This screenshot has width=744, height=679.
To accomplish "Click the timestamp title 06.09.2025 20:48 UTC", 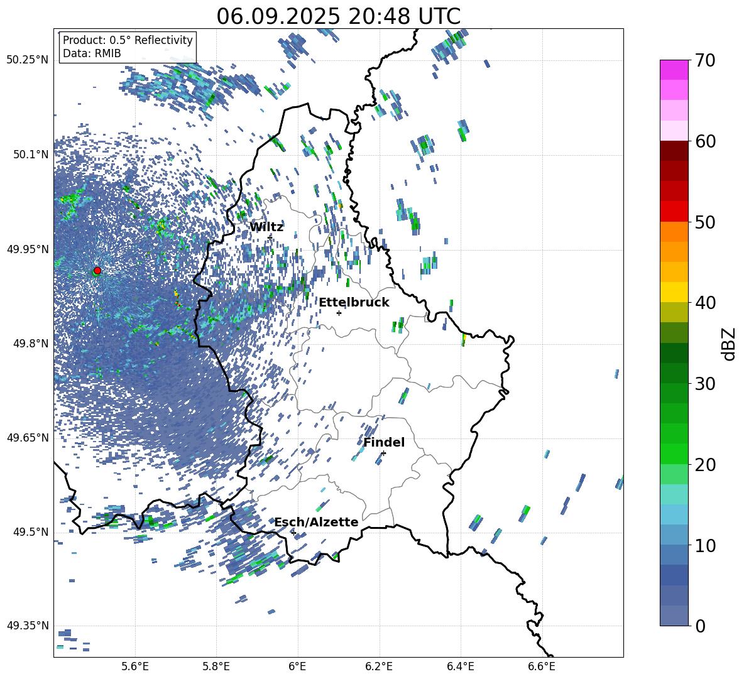I will pos(338,16).
